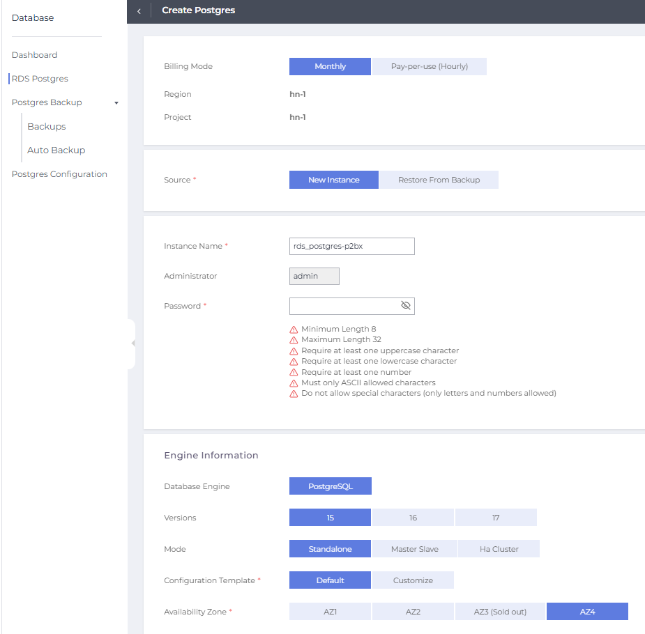This screenshot has width=645, height=634.
Task: Pick availability zone AZ2
Action: coord(413,612)
